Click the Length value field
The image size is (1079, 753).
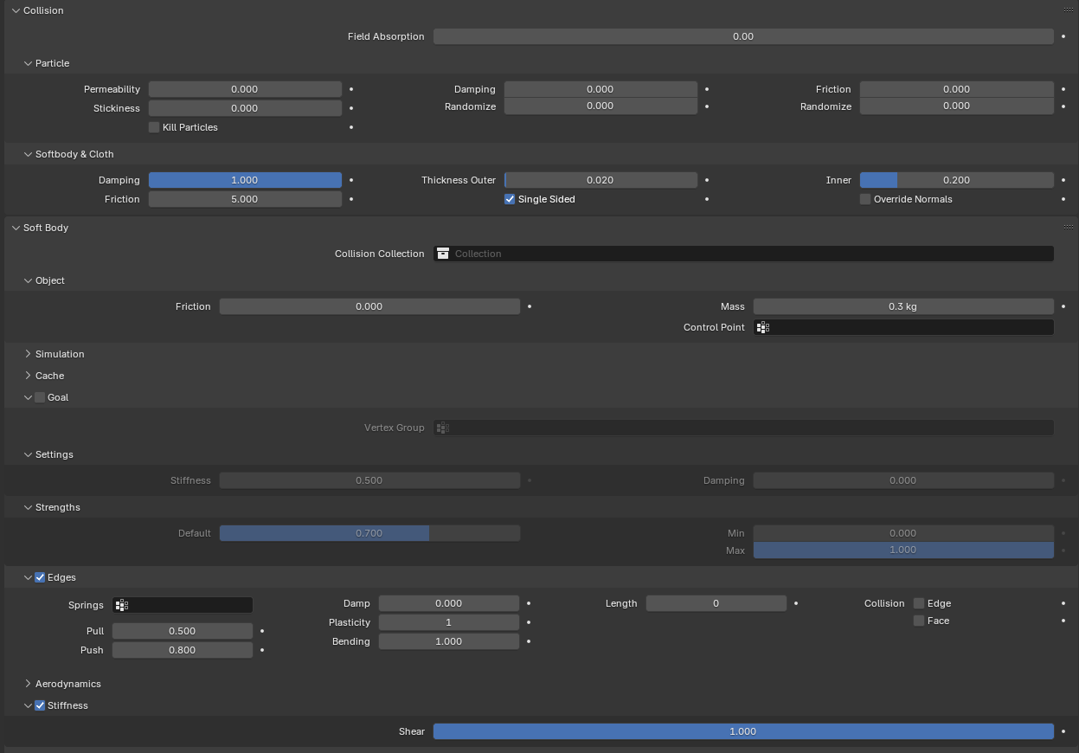click(716, 603)
